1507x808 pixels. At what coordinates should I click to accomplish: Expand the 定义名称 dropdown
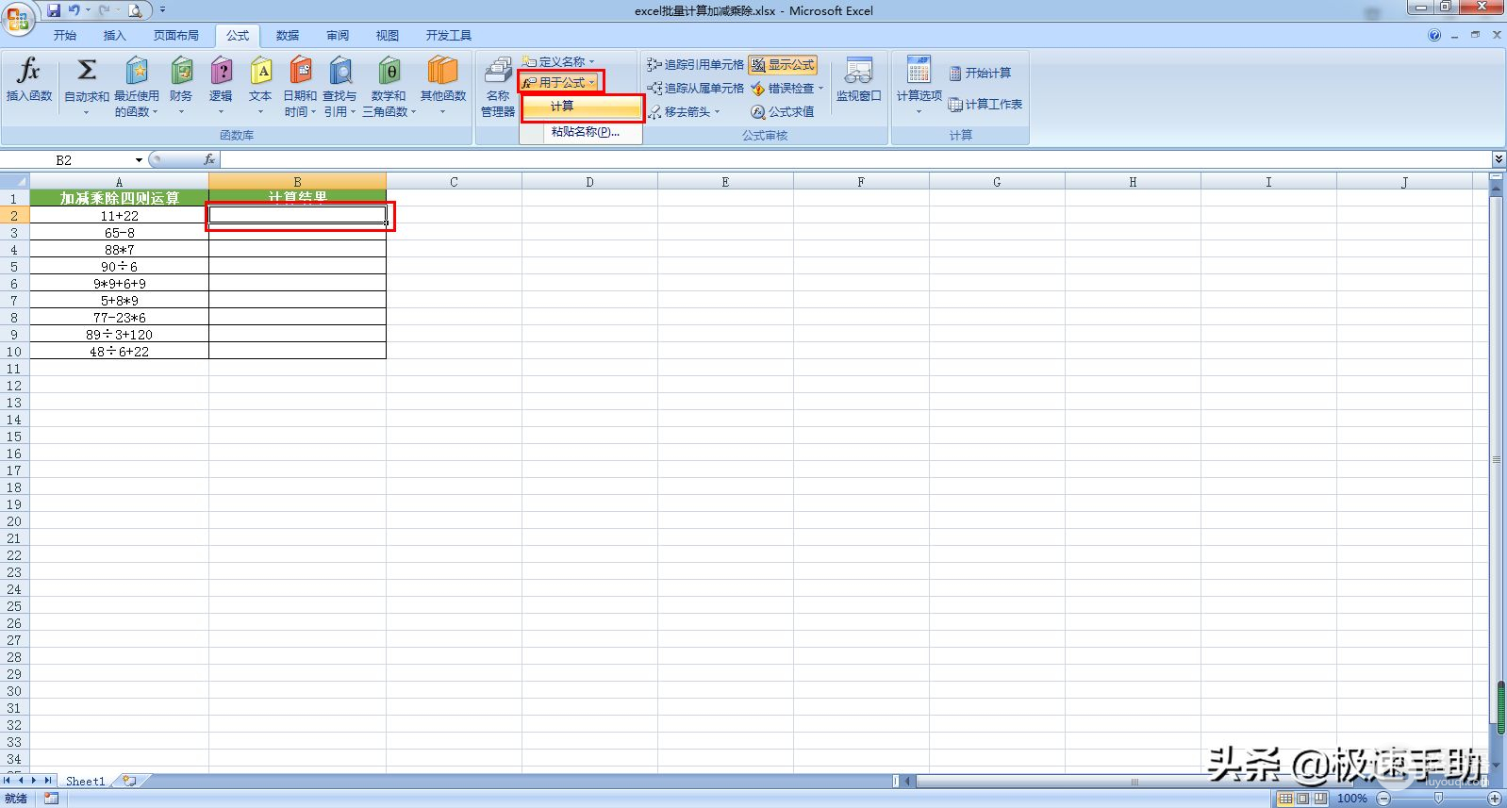coord(591,62)
